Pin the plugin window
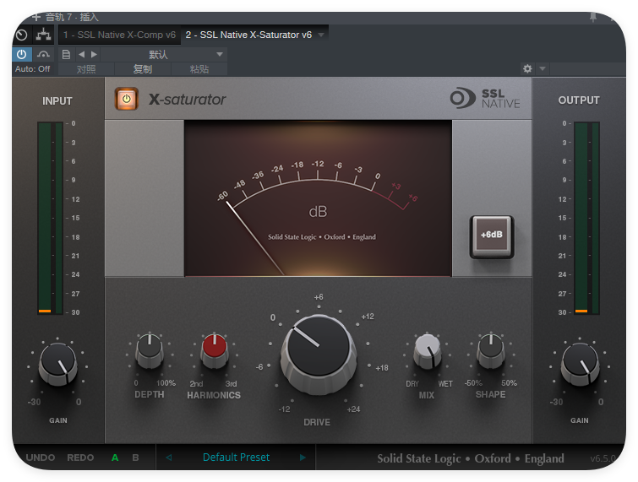This screenshot has height=482, width=638. (593, 17)
